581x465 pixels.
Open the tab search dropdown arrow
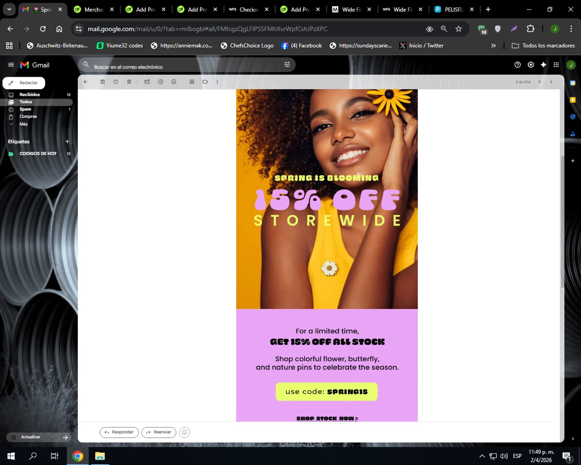[x=9, y=9]
